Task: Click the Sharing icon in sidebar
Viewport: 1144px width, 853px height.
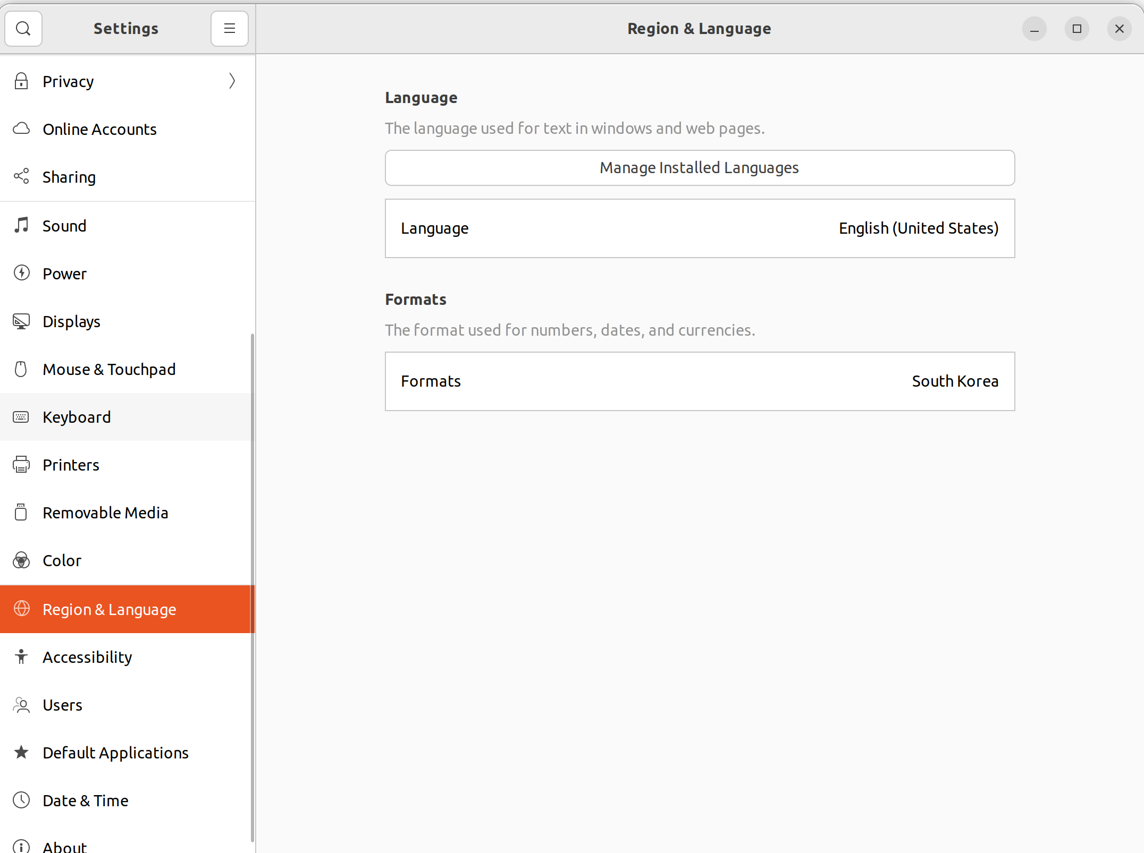Action: point(21,177)
